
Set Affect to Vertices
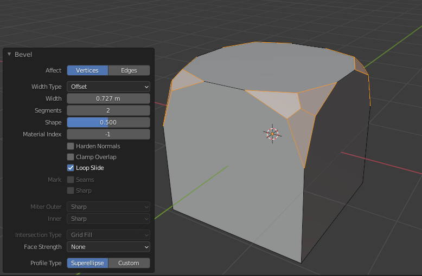tap(87, 70)
